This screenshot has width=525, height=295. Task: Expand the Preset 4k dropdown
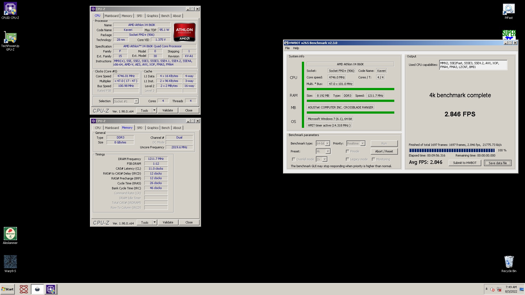pos(328,151)
